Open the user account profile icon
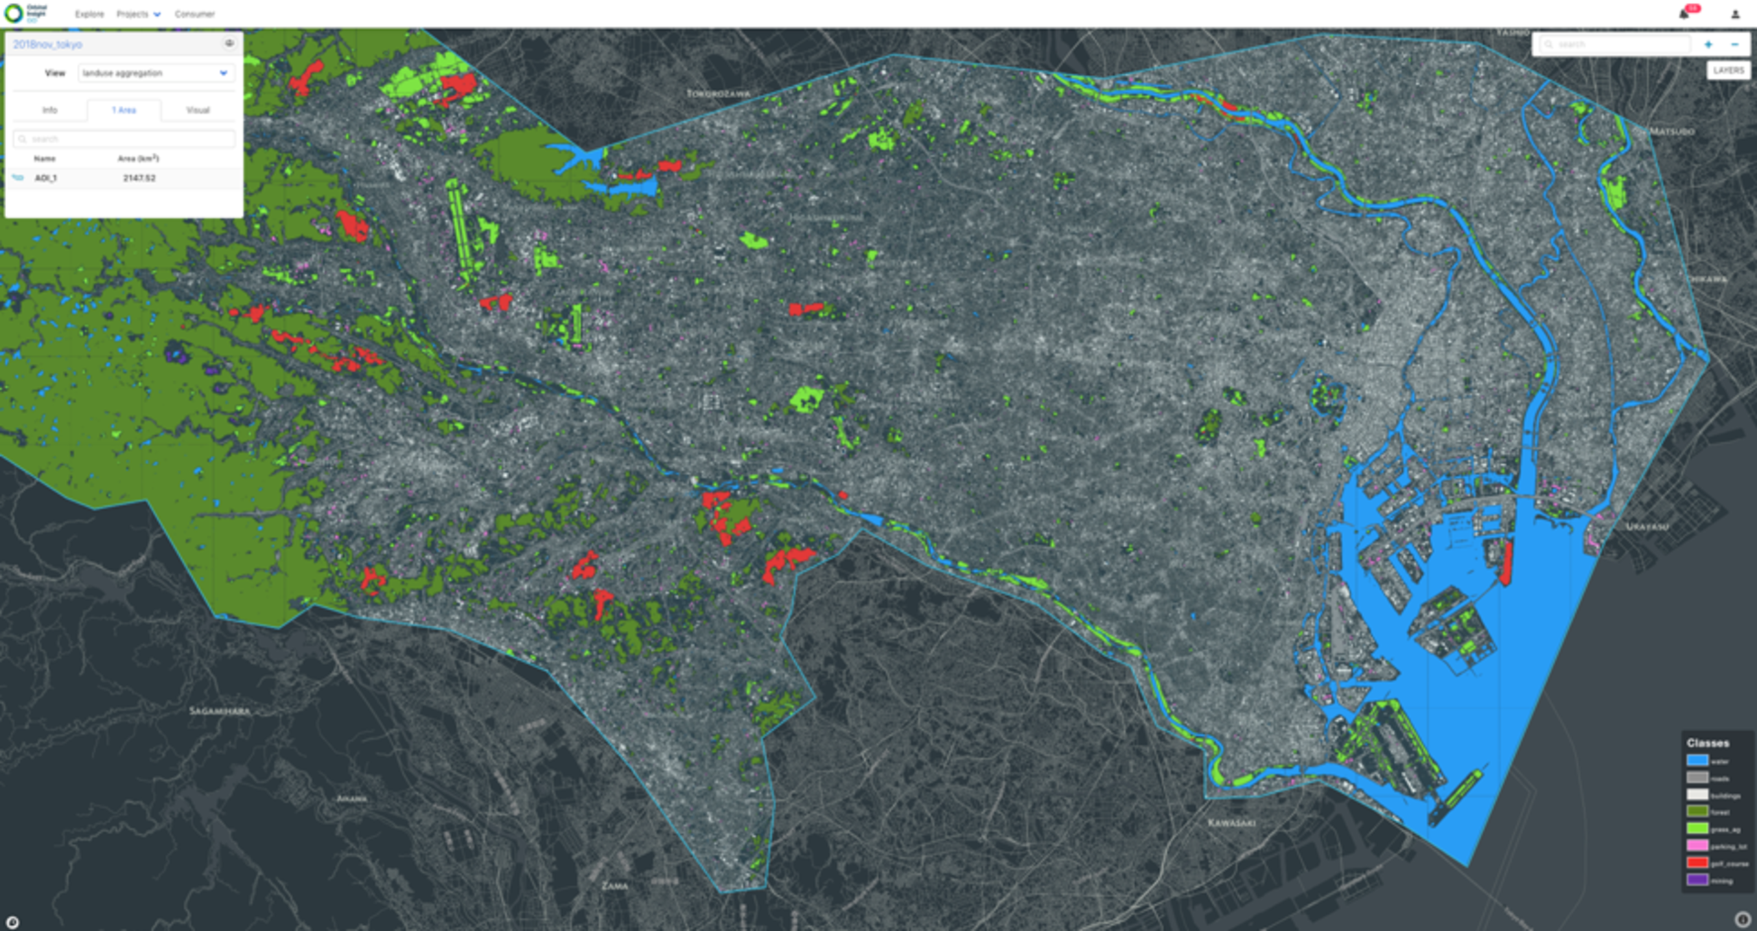The height and width of the screenshot is (931, 1757). (1735, 14)
